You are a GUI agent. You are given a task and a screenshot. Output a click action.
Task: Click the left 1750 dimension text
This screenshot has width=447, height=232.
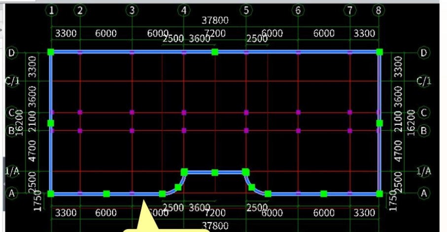pos(38,201)
